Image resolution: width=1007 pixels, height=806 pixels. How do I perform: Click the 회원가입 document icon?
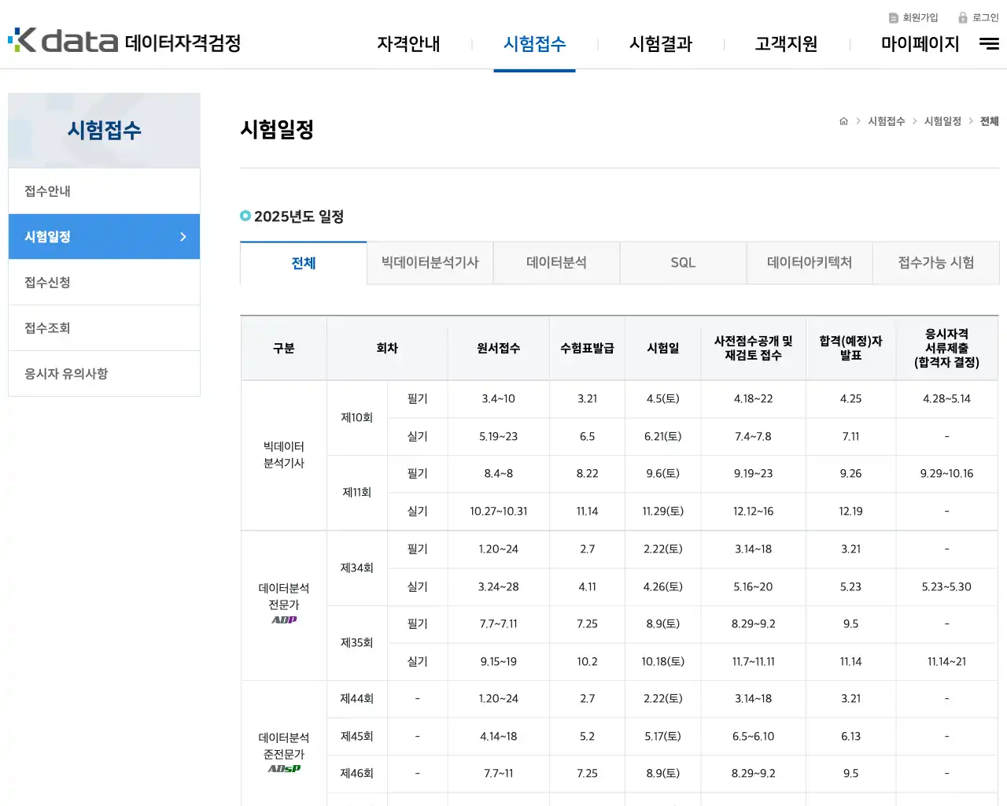click(893, 17)
